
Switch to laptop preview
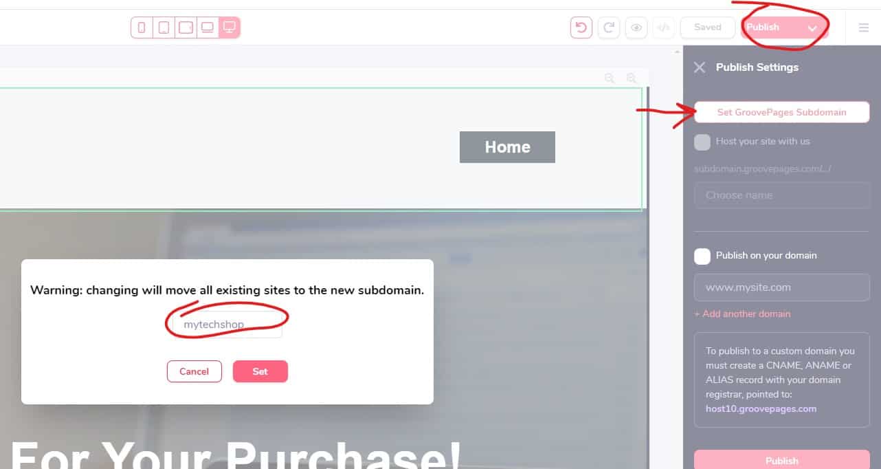(x=207, y=28)
